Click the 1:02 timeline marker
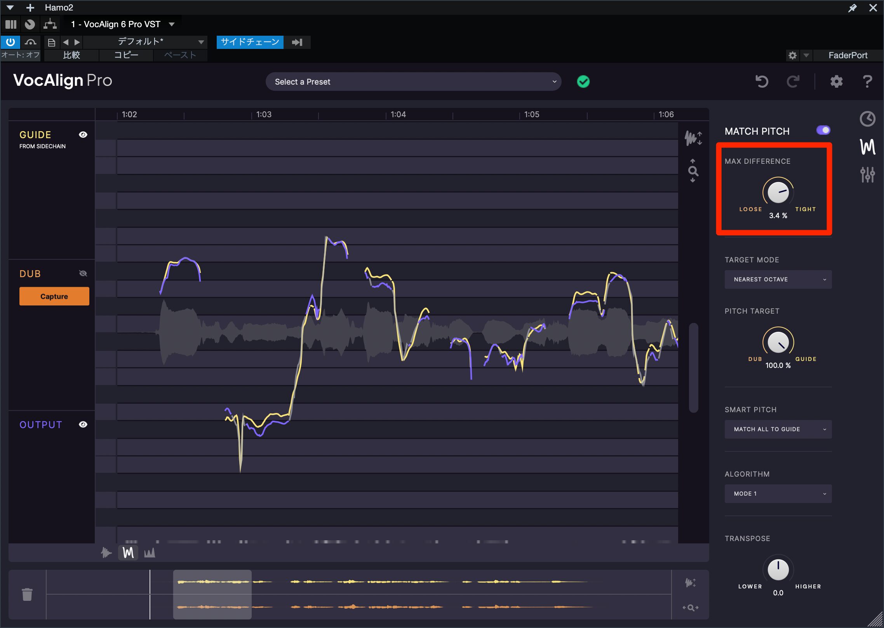 pos(129,114)
